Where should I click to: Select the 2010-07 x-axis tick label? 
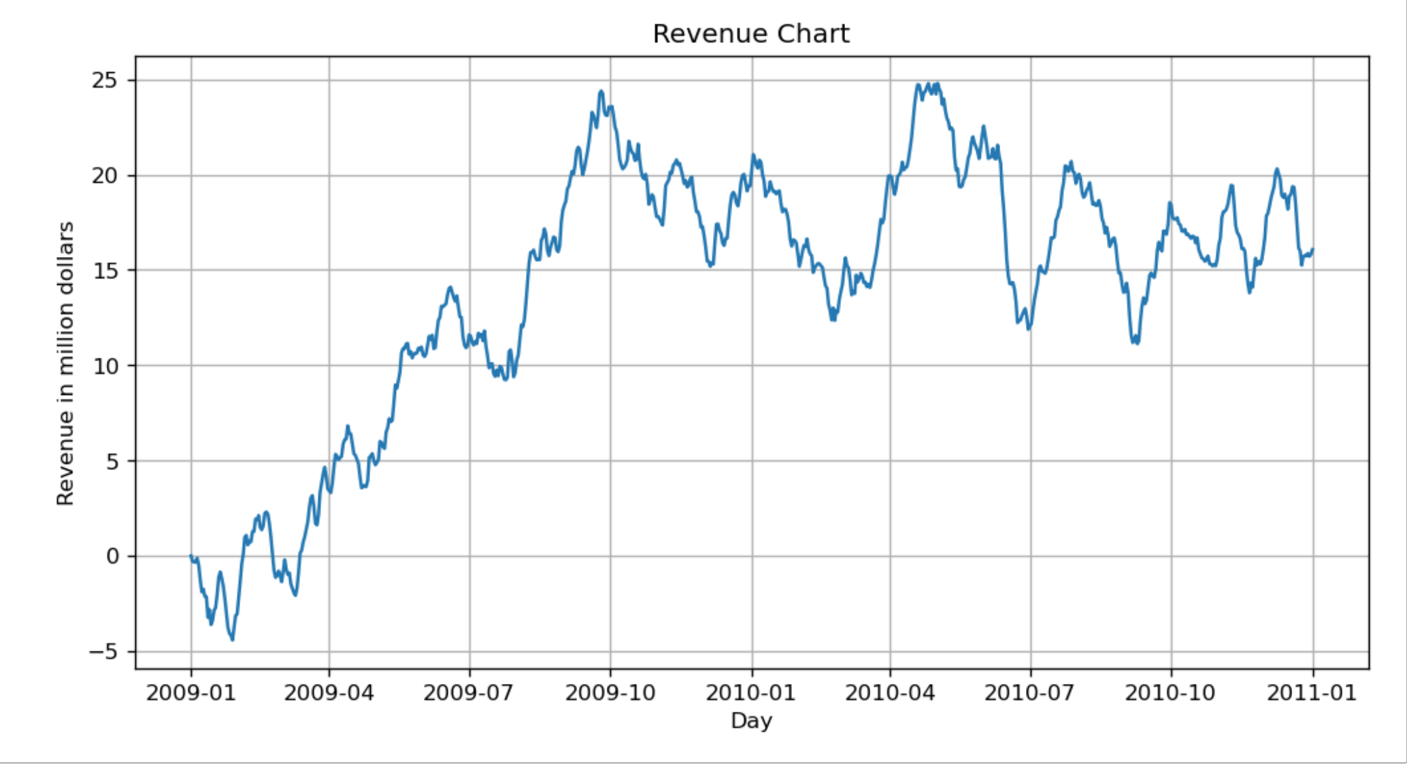1030,693
